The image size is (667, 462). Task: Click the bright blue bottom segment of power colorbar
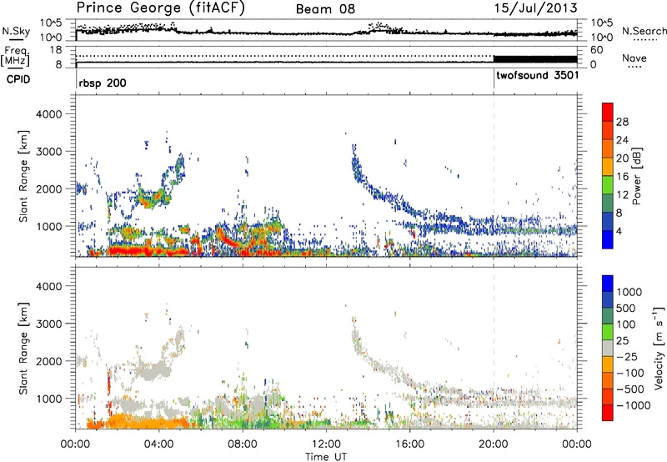[608, 239]
